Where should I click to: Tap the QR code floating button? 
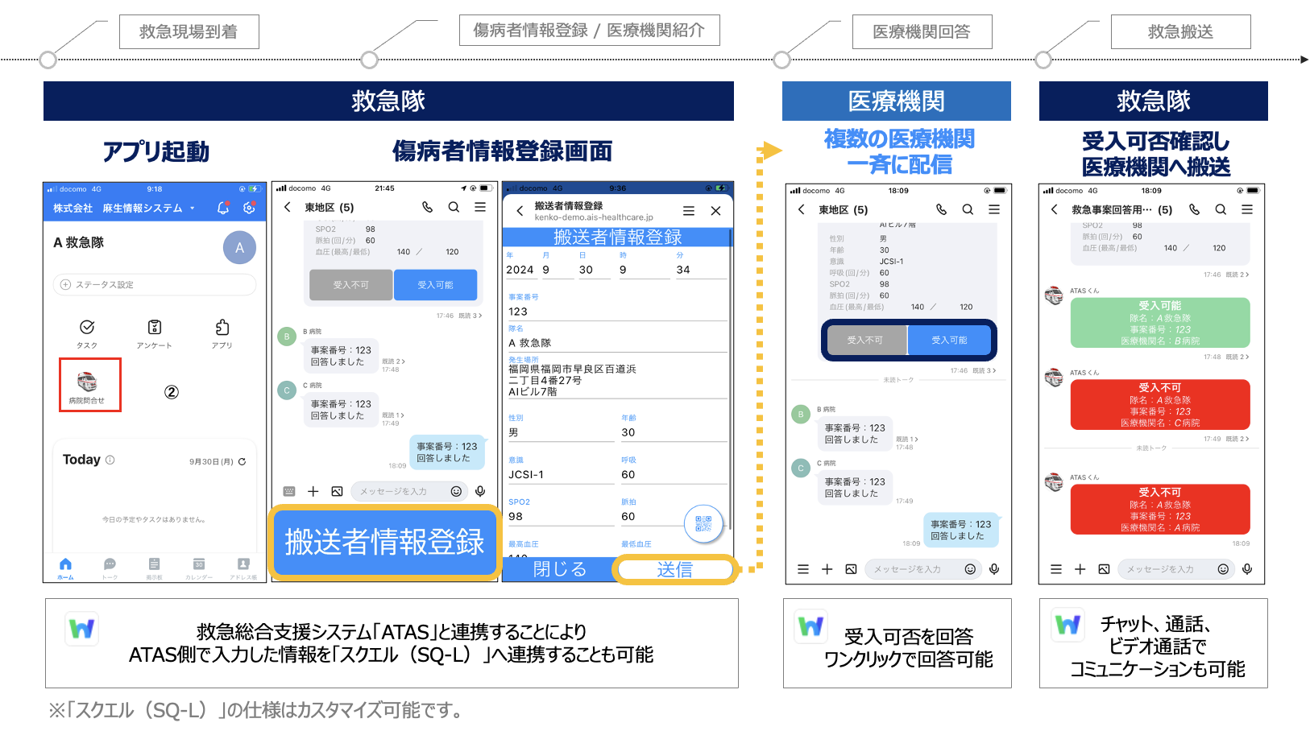[703, 523]
